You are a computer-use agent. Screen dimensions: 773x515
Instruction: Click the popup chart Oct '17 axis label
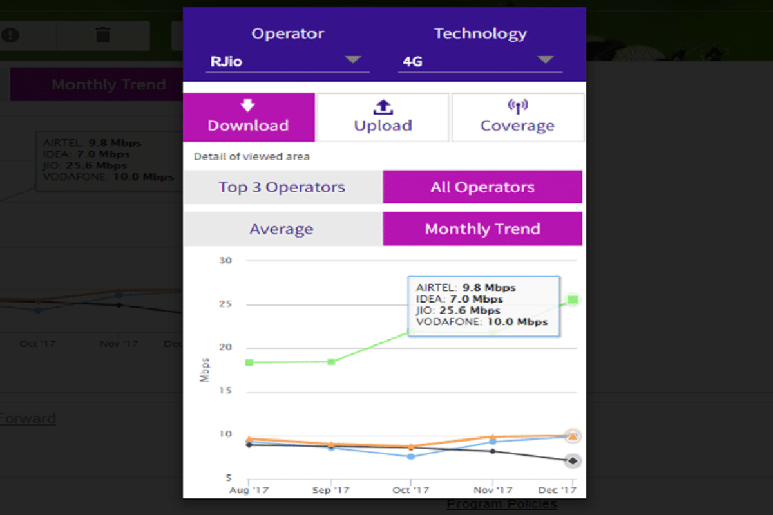point(411,491)
